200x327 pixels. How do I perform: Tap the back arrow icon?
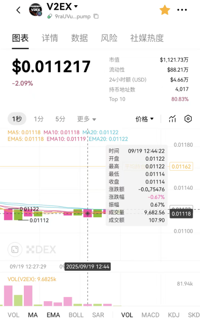click(19, 10)
